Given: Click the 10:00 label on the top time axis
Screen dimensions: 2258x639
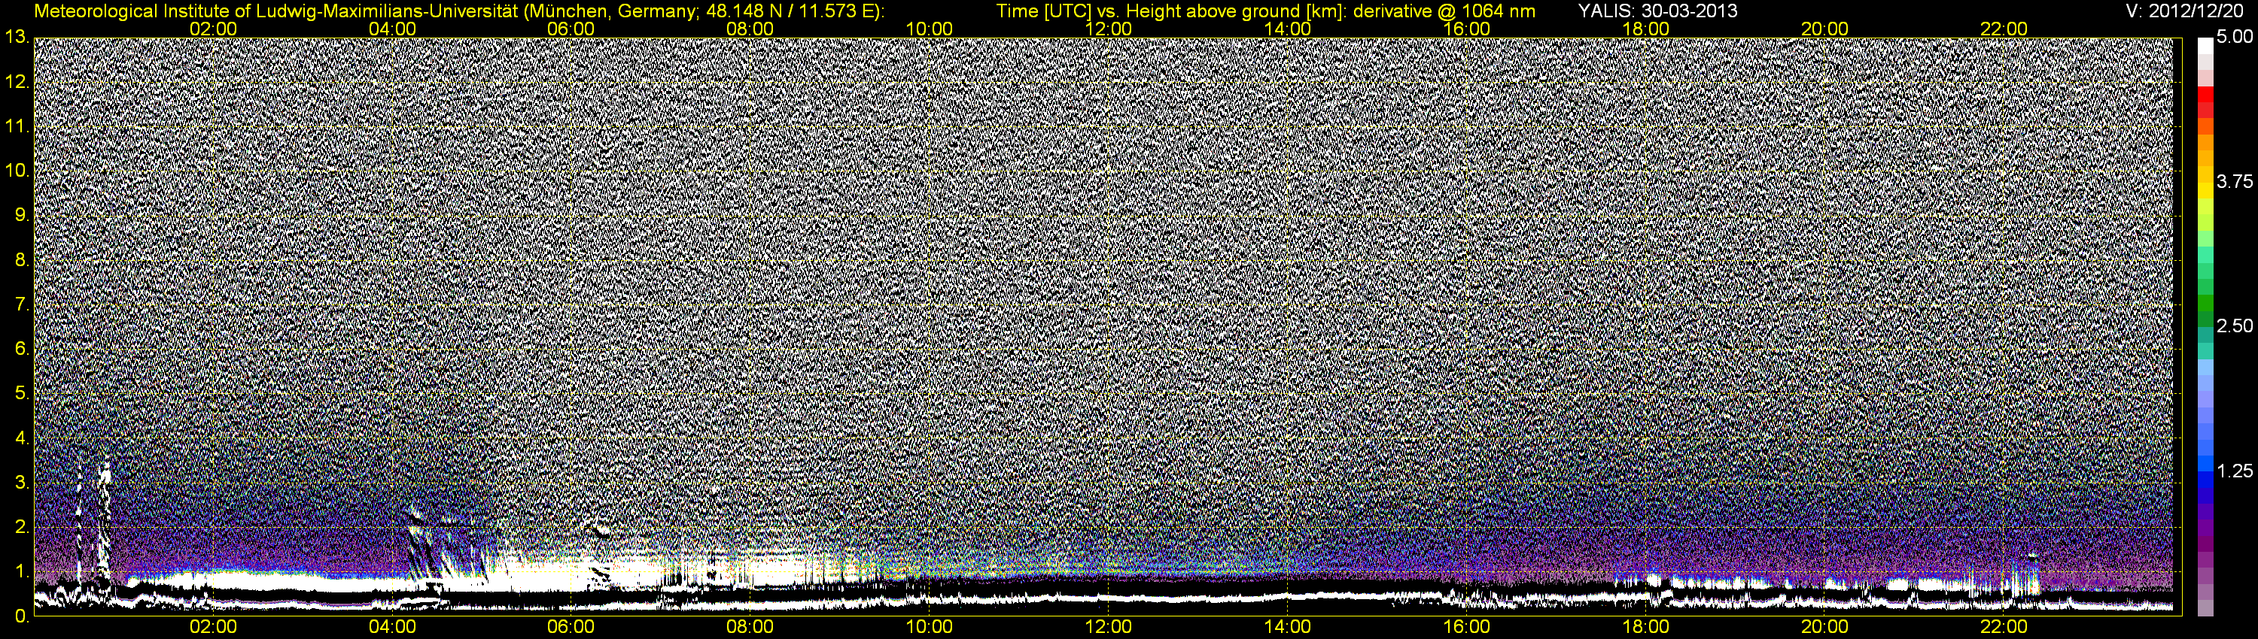Looking at the screenshot, I should point(929,29).
